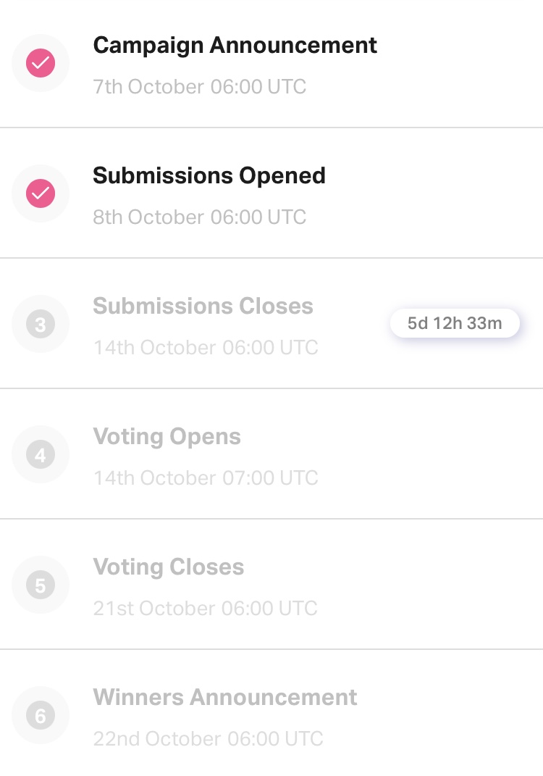Viewport: 543px width, 776px height.
Task: Click the 7th October 06:00 UTC date
Action: tap(200, 87)
